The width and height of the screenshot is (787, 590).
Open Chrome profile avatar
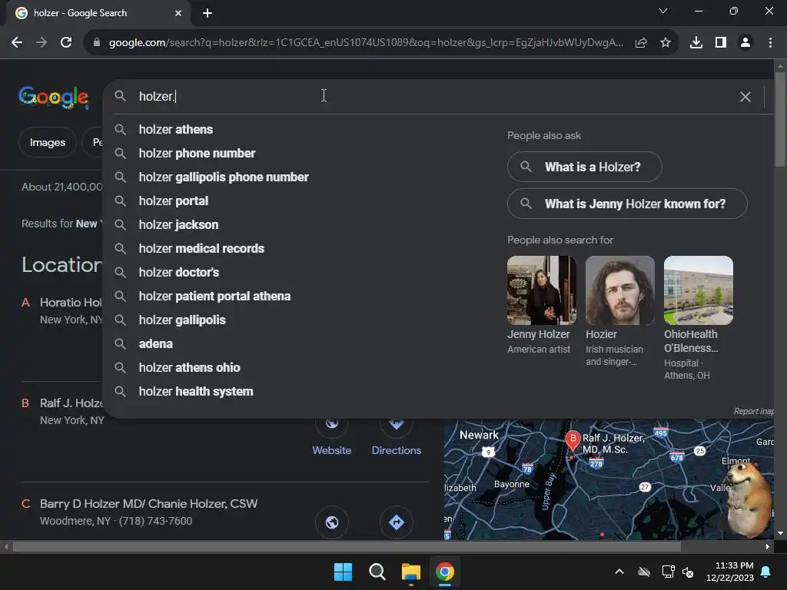(745, 43)
